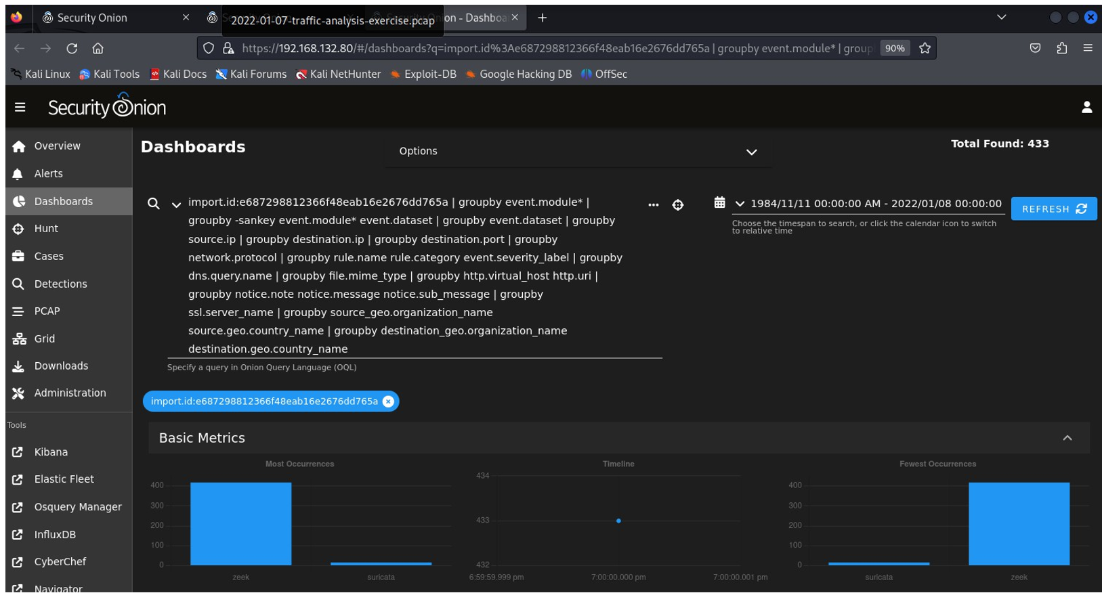Toggle the calendar icon for relative time
The width and height of the screenshot is (1102, 593).
coord(719,202)
